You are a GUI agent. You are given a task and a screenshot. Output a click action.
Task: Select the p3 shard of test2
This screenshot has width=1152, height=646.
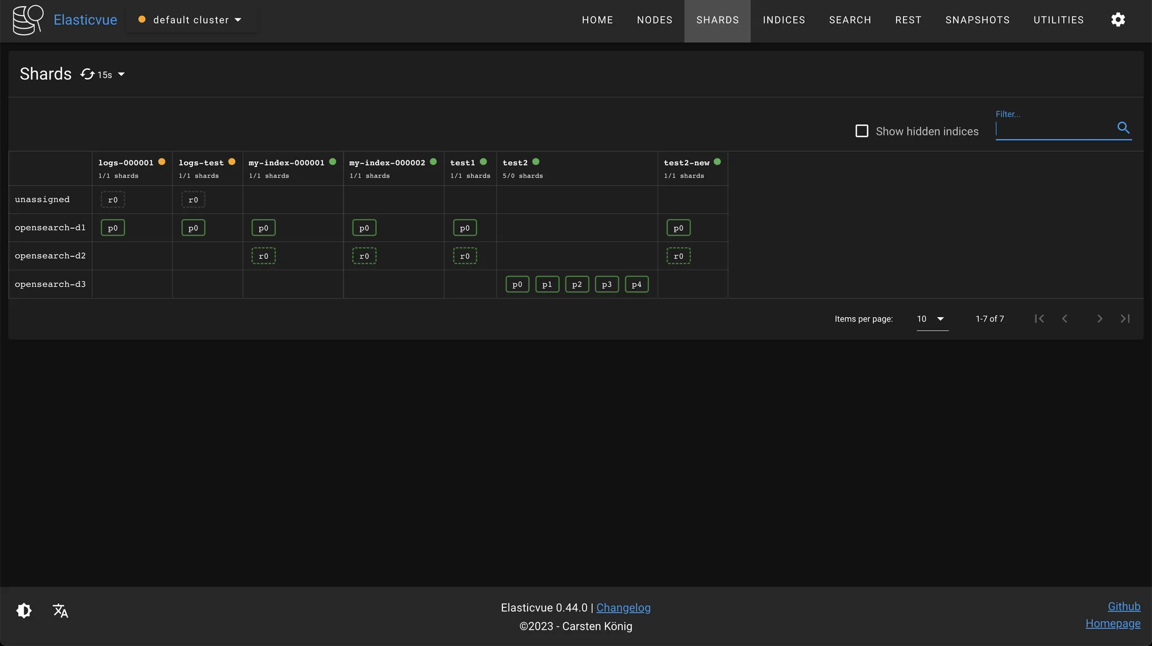(606, 284)
